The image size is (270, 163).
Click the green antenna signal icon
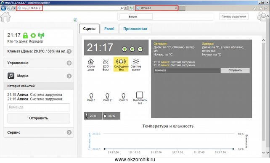(41, 35)
